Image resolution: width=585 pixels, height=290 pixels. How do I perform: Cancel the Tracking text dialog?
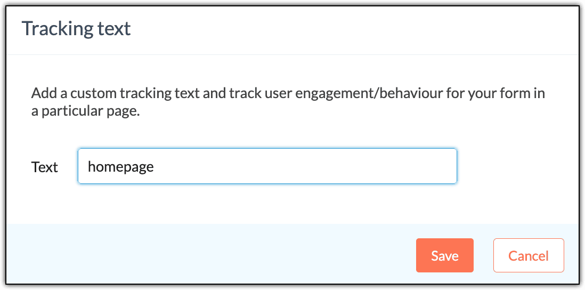click(x=528, y=255)
